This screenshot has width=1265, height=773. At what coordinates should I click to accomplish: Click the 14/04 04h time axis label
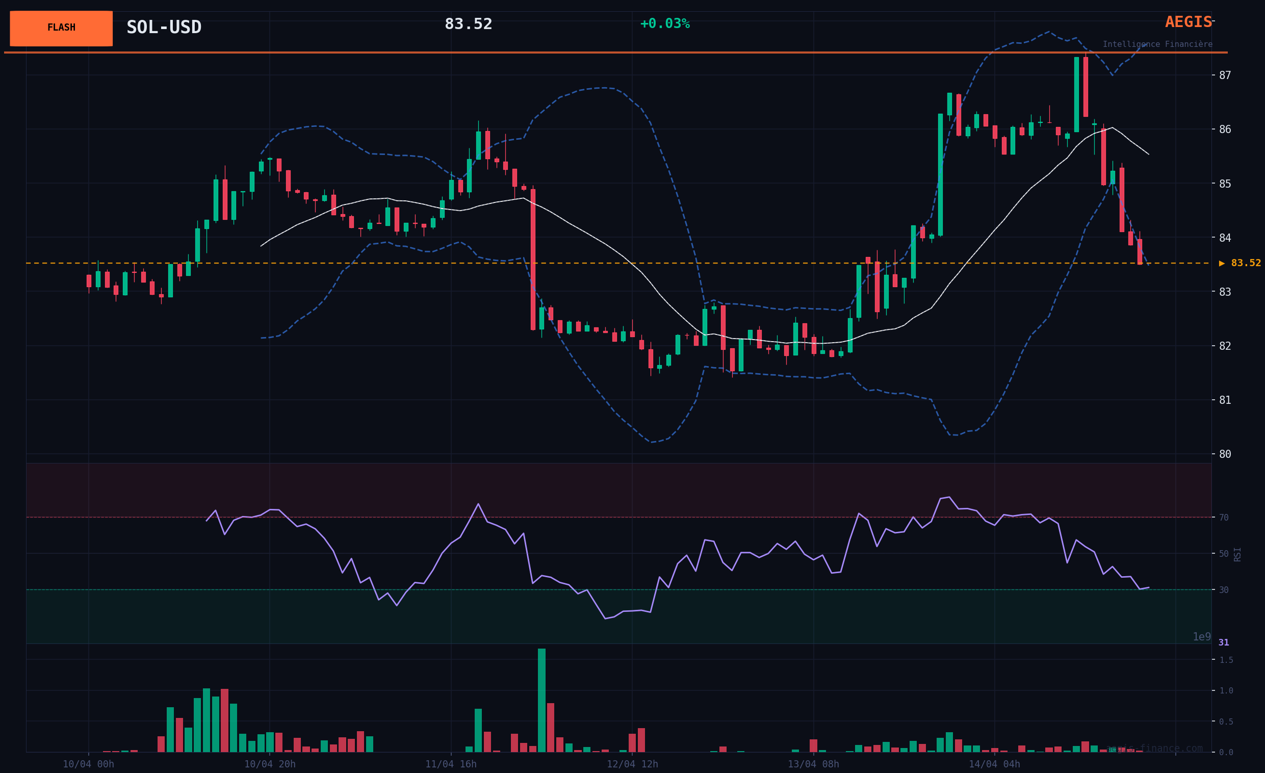tap(994, 764)
